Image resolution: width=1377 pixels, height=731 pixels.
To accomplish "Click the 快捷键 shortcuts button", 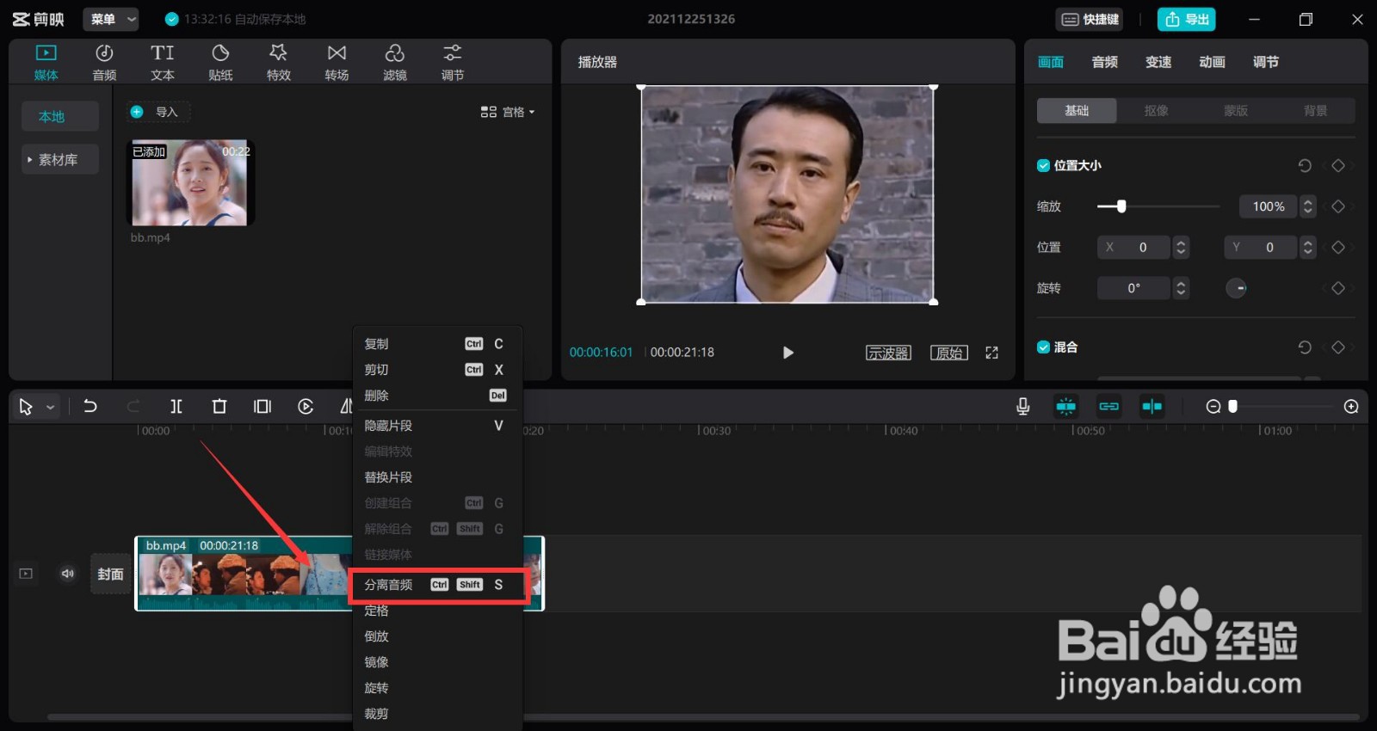I will point(1090,19).
